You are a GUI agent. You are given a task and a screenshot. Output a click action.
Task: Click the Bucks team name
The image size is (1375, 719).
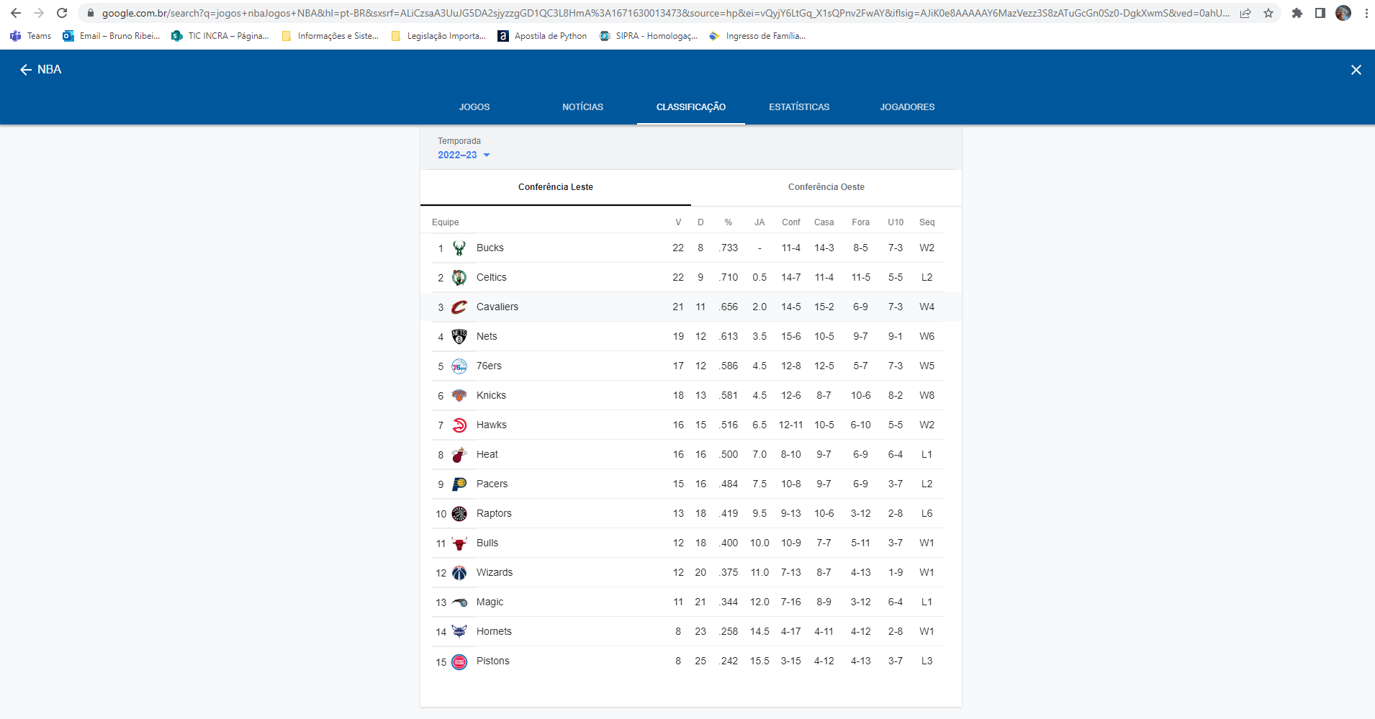pos(490,248)
